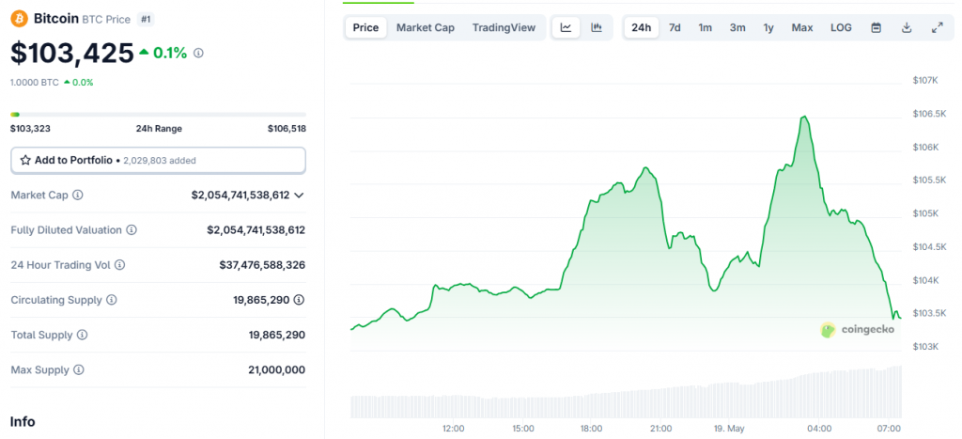Click the Fully Diluted Valuation amount

click(x=256, y=230)
